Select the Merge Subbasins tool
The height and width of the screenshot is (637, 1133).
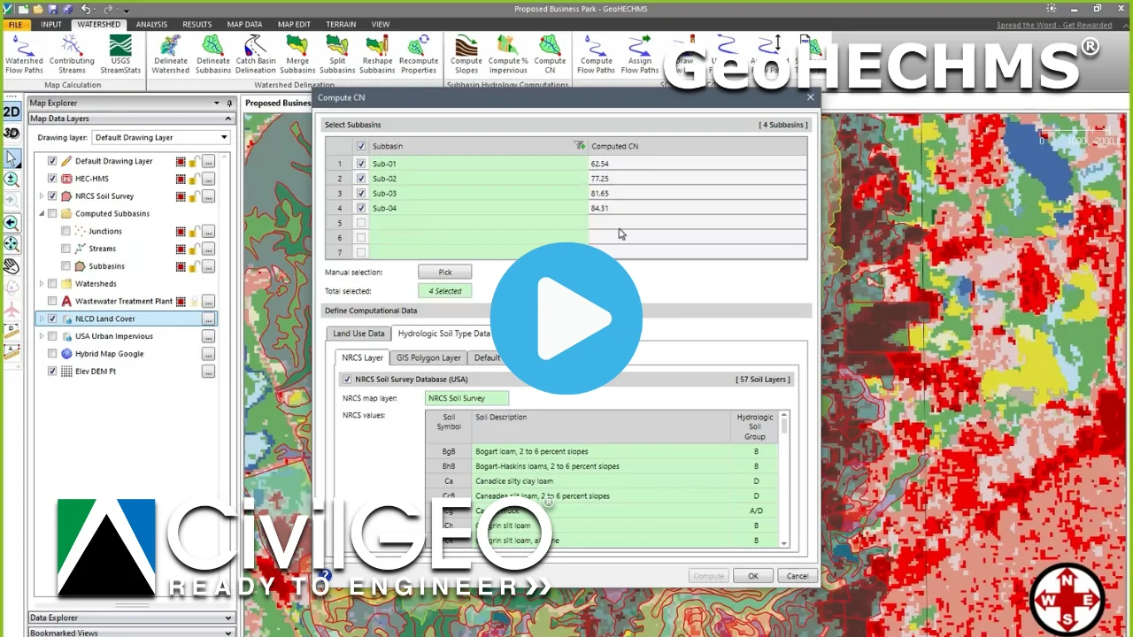[297, 51]
